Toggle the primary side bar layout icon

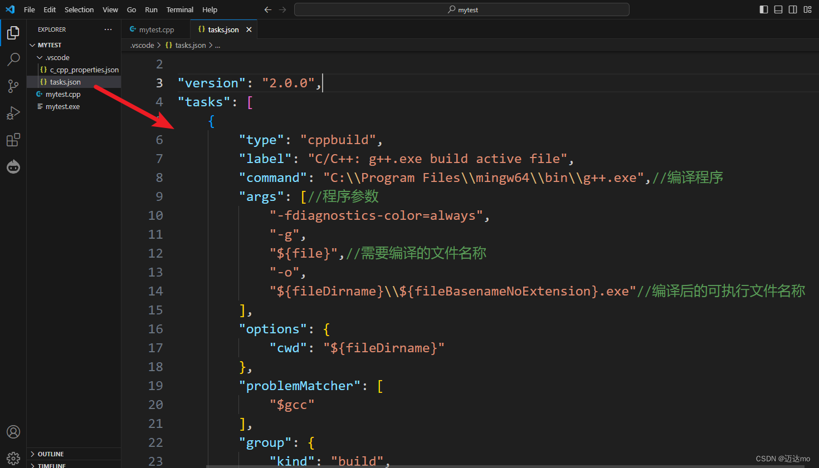coord(764,9)
